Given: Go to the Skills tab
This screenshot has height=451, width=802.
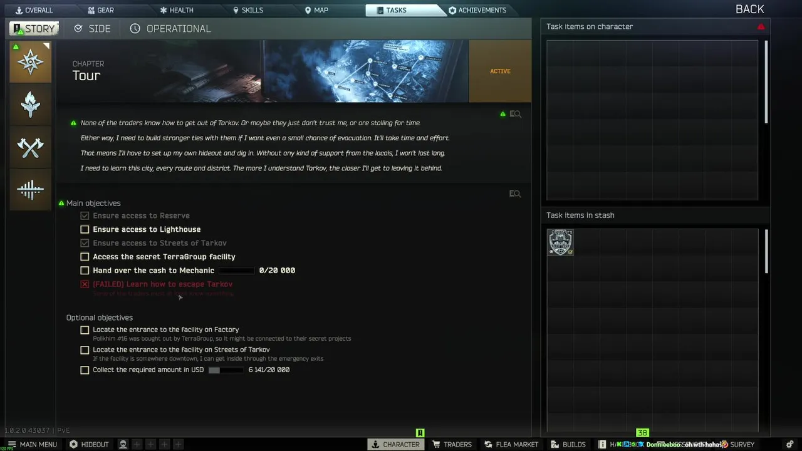Looking at the screenshot, I should coord(248,10).
